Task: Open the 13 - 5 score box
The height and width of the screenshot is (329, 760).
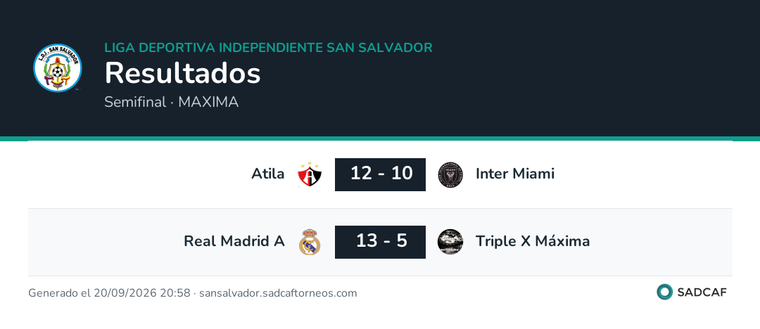Action: coord(381,242)
